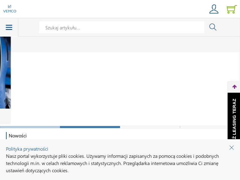This screenshot has width=240, height=180.
Task: Toggle the main menu open with hamburger button
Action: tap(9, 27)
